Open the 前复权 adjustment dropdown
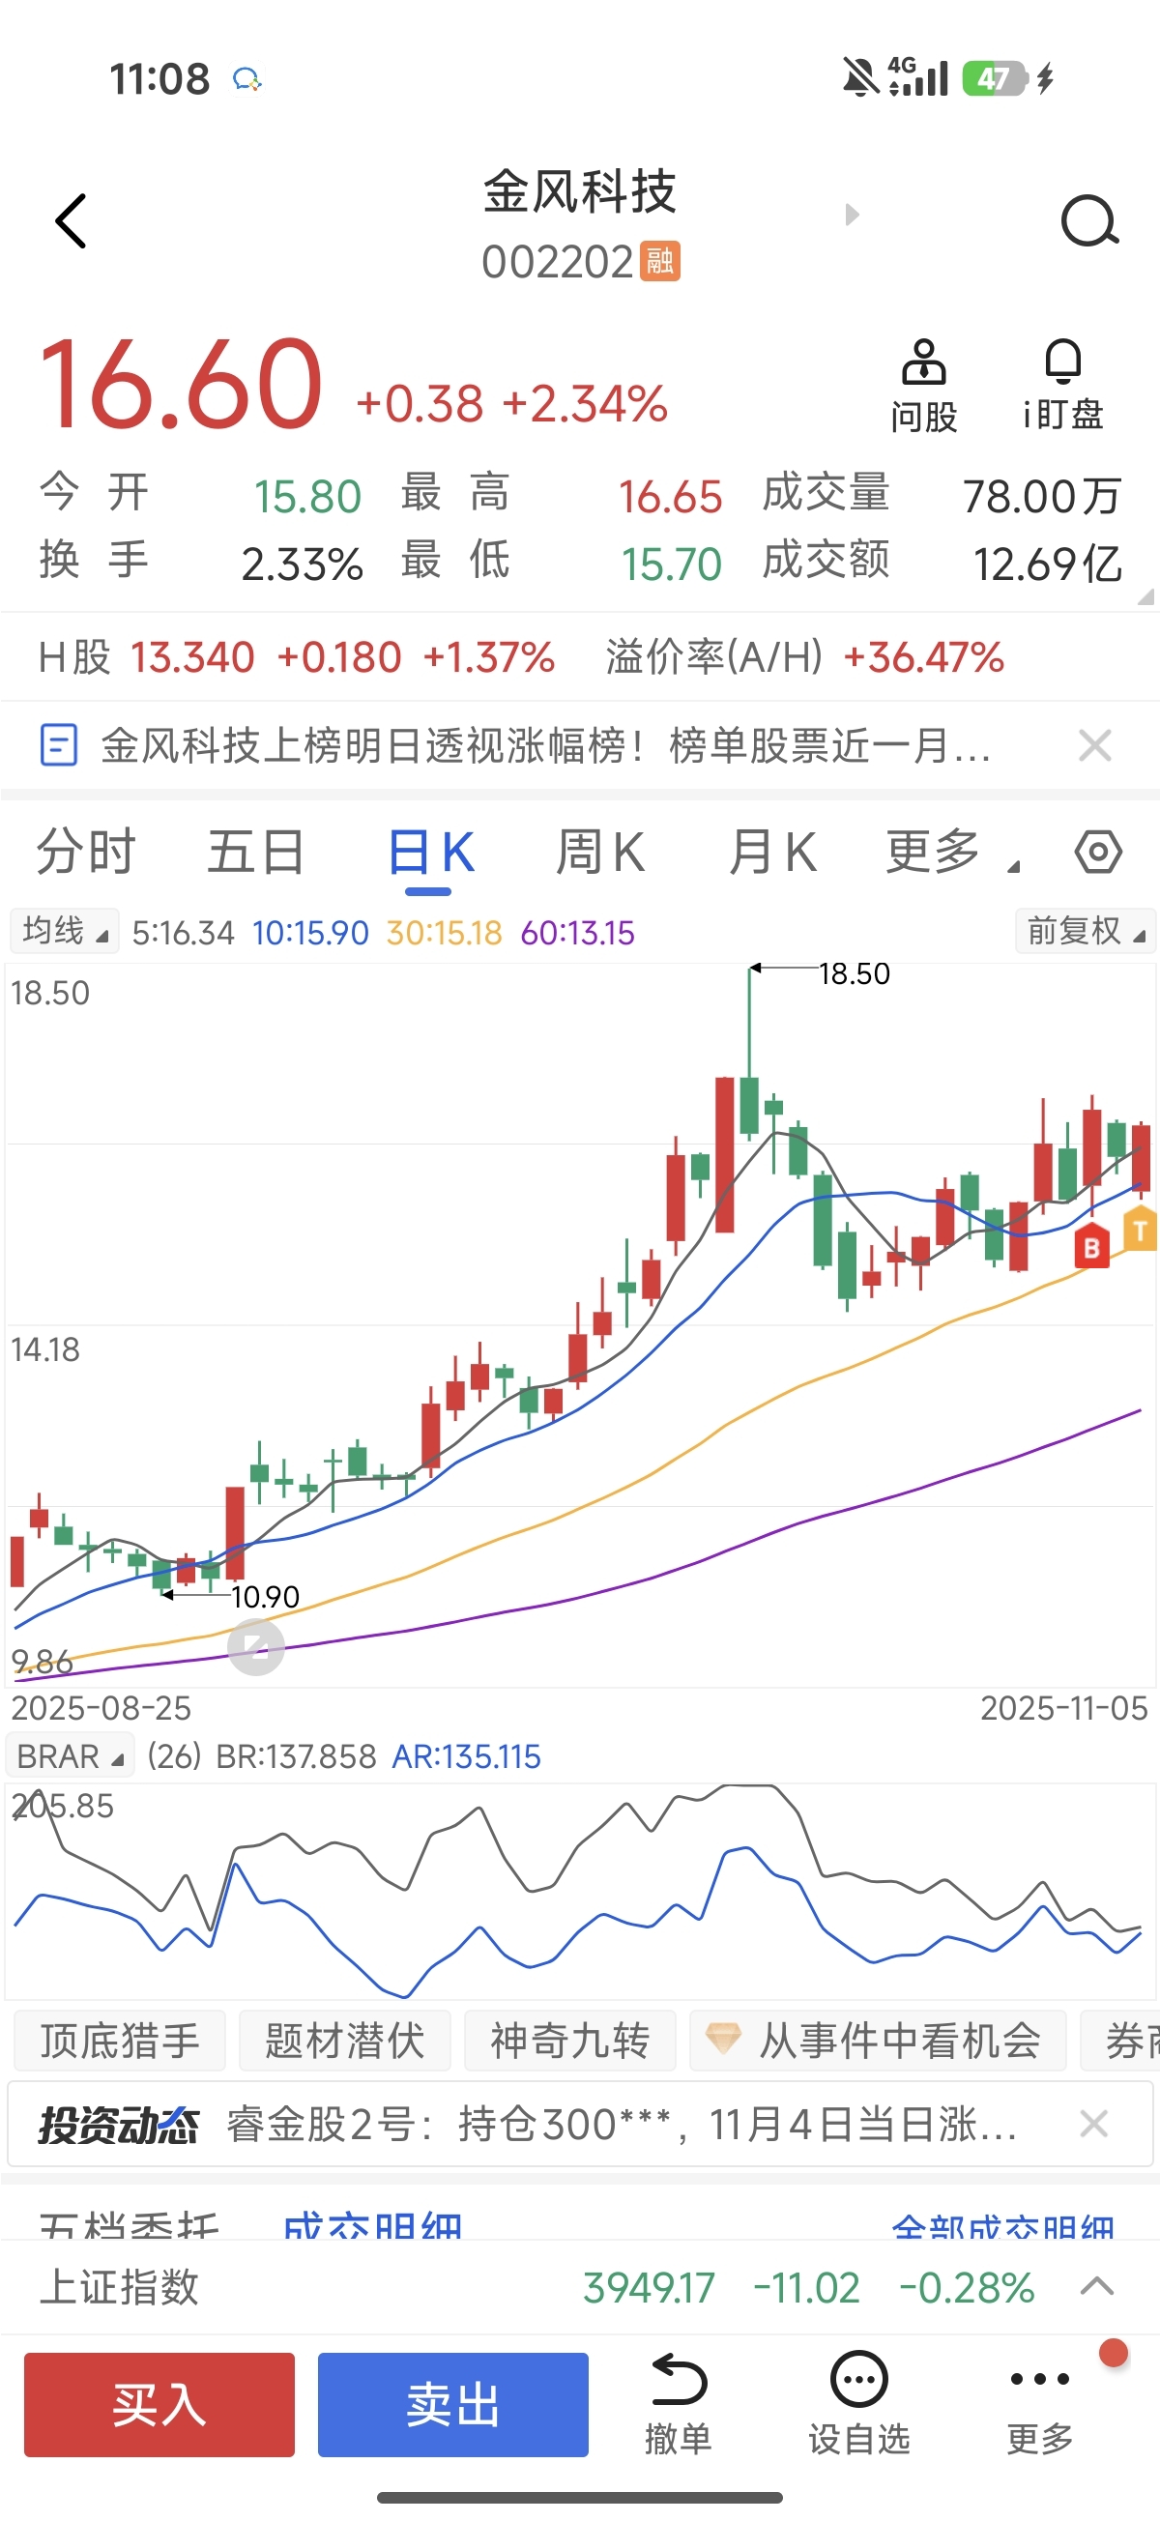Viewport: 1160px width, 2521px height. click(x=1085, y=931)
